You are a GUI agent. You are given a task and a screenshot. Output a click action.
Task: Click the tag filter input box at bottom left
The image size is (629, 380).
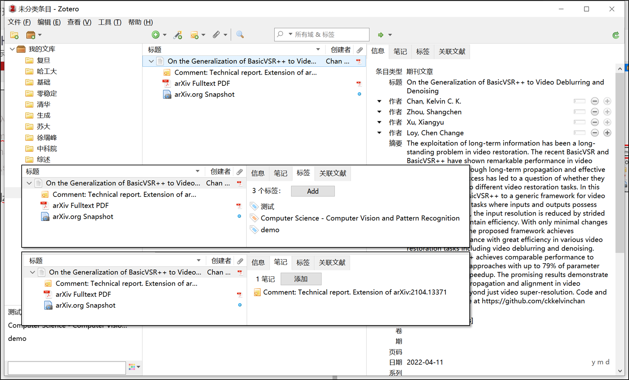tap(67, 368)
